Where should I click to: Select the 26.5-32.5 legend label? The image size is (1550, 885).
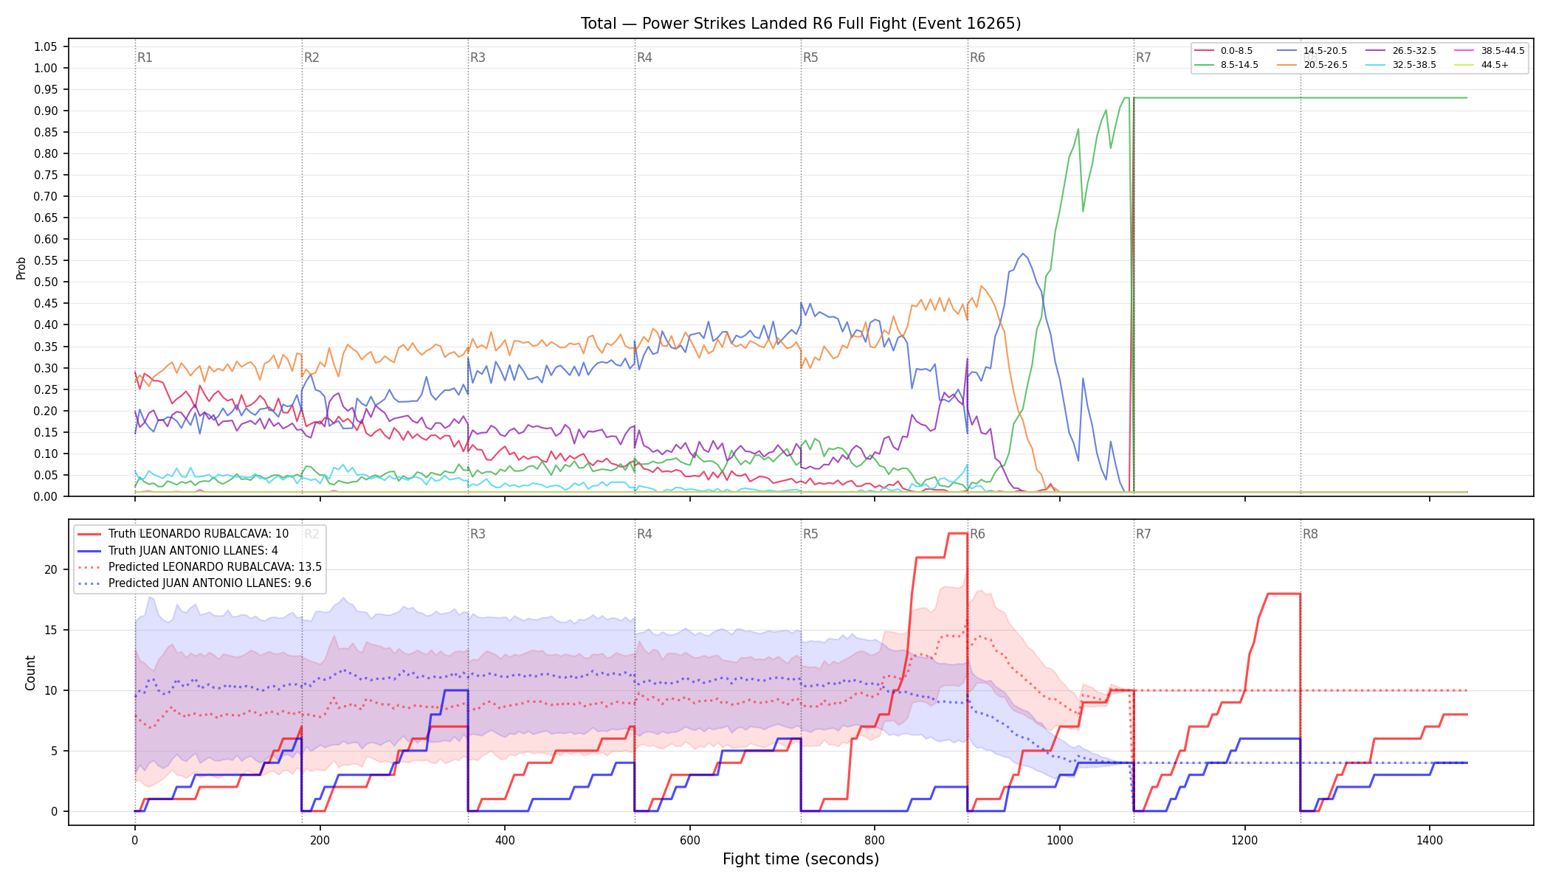click(1414, 51)
